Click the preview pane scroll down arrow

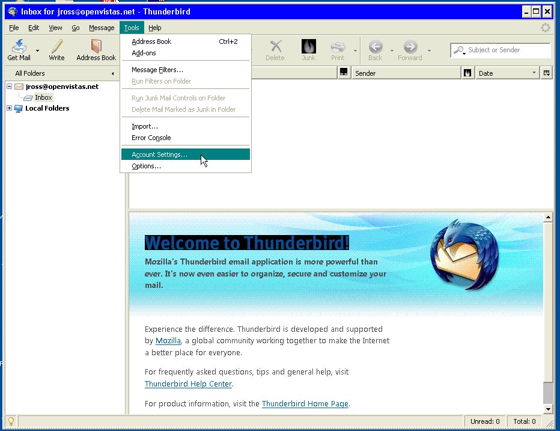coord(548,409)
